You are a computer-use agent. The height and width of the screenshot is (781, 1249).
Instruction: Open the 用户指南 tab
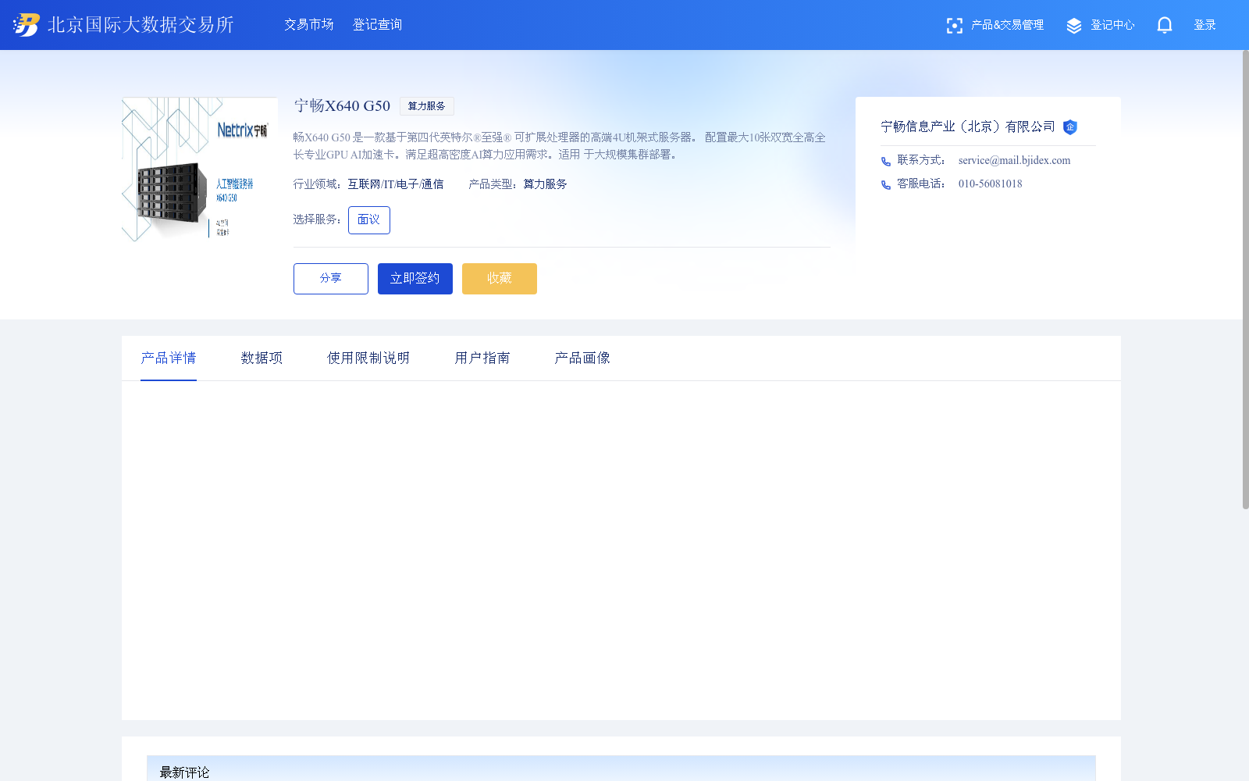482,358
